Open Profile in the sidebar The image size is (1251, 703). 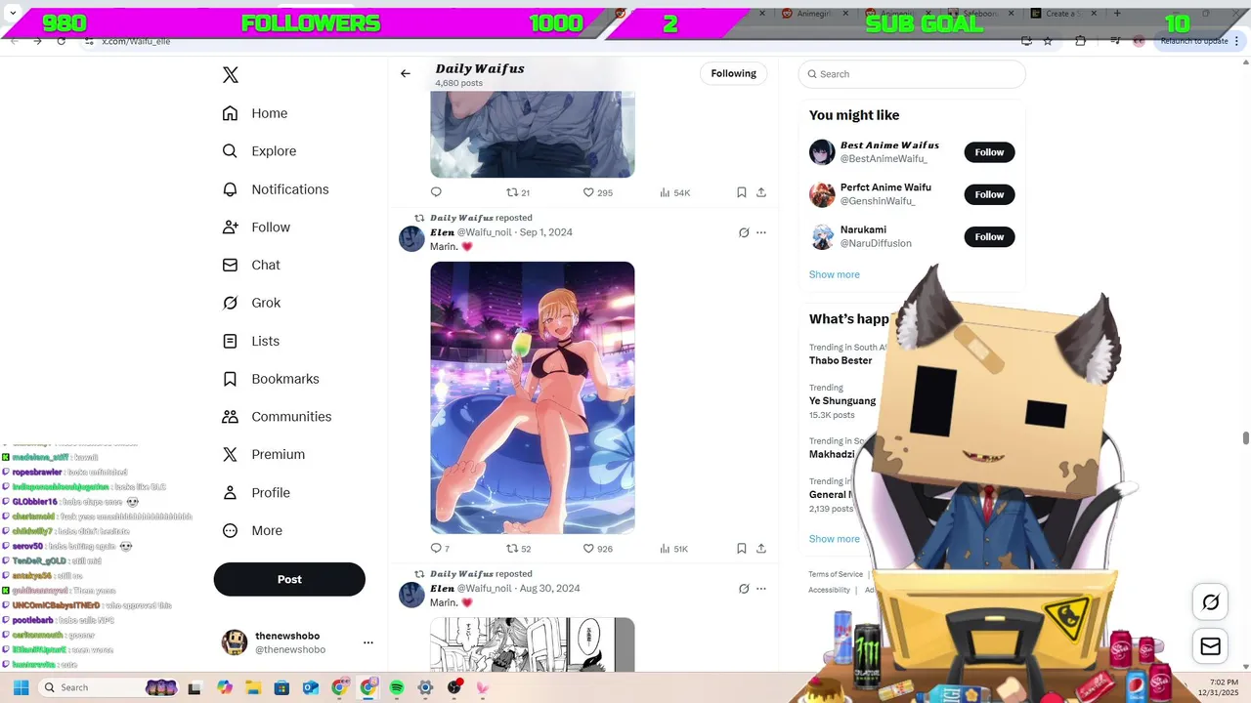pos(256,492)
